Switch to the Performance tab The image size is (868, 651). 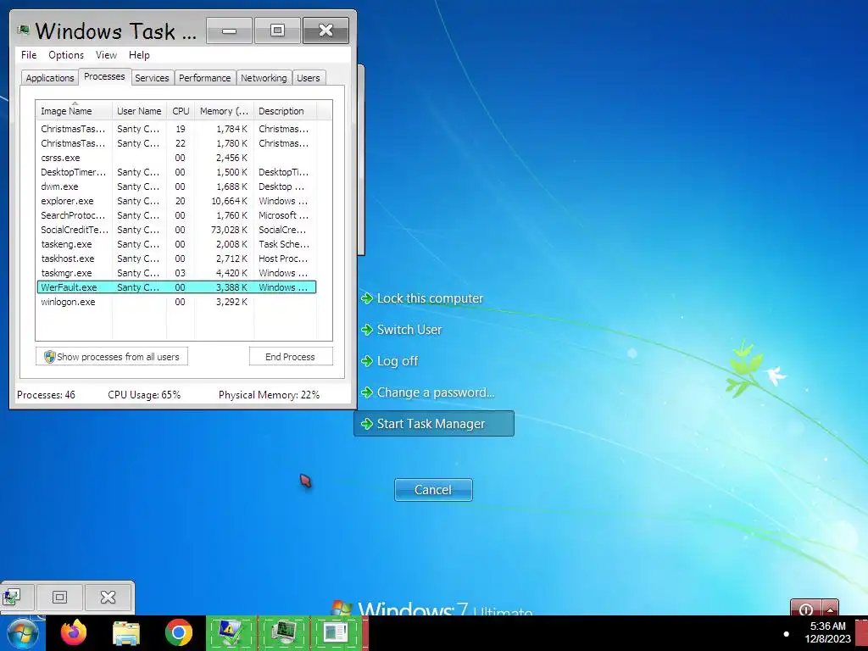pyautogui.click(x=205, y=78)
